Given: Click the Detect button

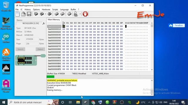Looking at the screenshot, I should [x=40, y=49].
